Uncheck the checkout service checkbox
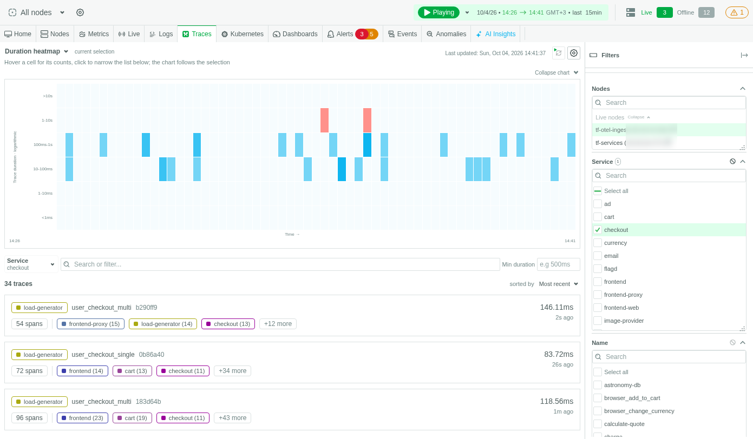 tap(598, 230)
